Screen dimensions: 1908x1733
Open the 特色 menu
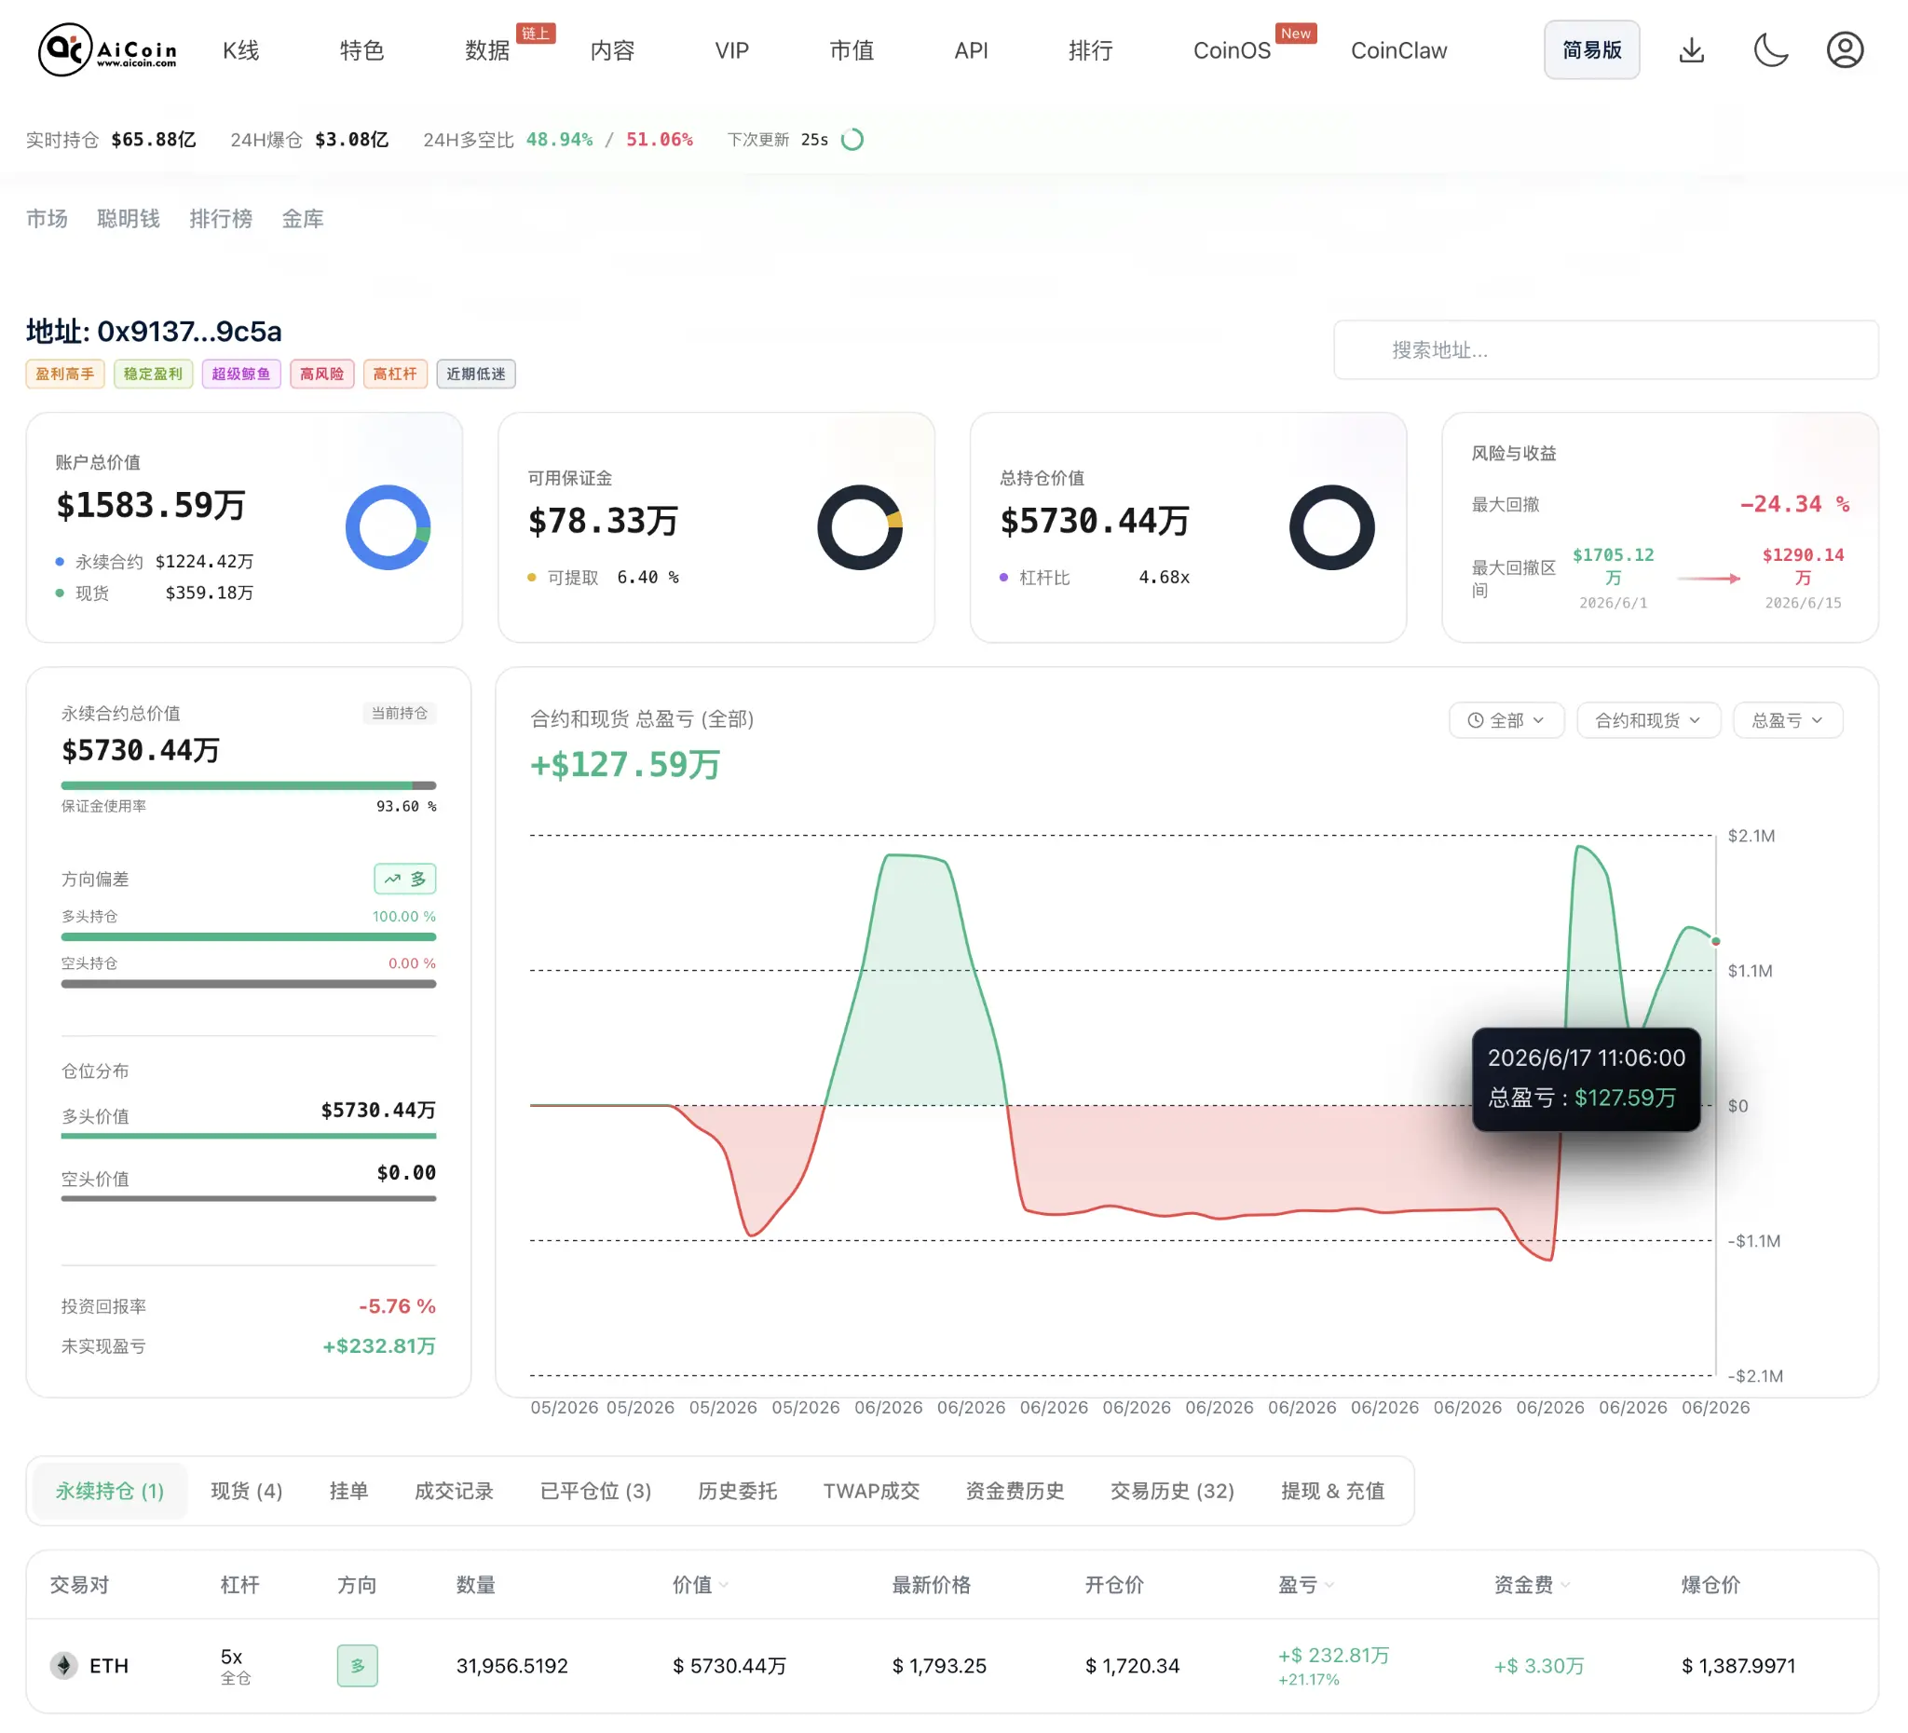click(361, 50)
